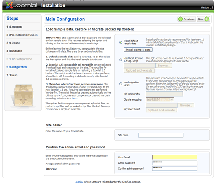The width and height of the screenshot is (216, 183).
Task: Select the Load local Joomla! 1.5 SQL script radio
Action: pos(121,60)
